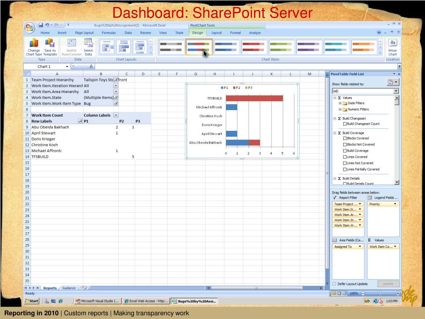Click the zoom out minus button

click(363, 293)
